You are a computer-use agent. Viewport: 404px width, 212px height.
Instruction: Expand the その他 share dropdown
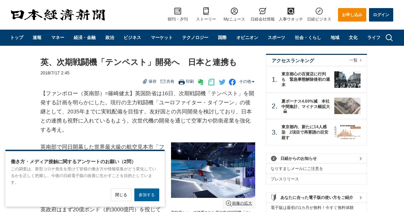[247, 81]
